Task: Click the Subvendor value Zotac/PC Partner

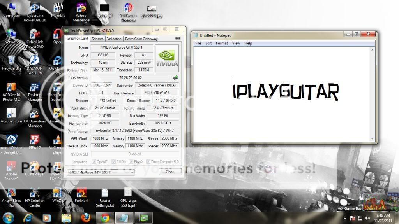Action: tap(157, 85)
